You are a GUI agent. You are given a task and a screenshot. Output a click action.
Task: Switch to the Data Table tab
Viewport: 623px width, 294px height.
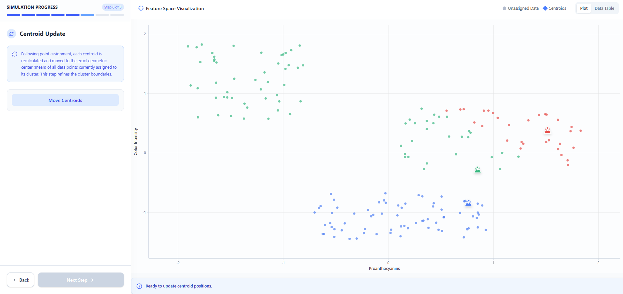tap(604, 8)
